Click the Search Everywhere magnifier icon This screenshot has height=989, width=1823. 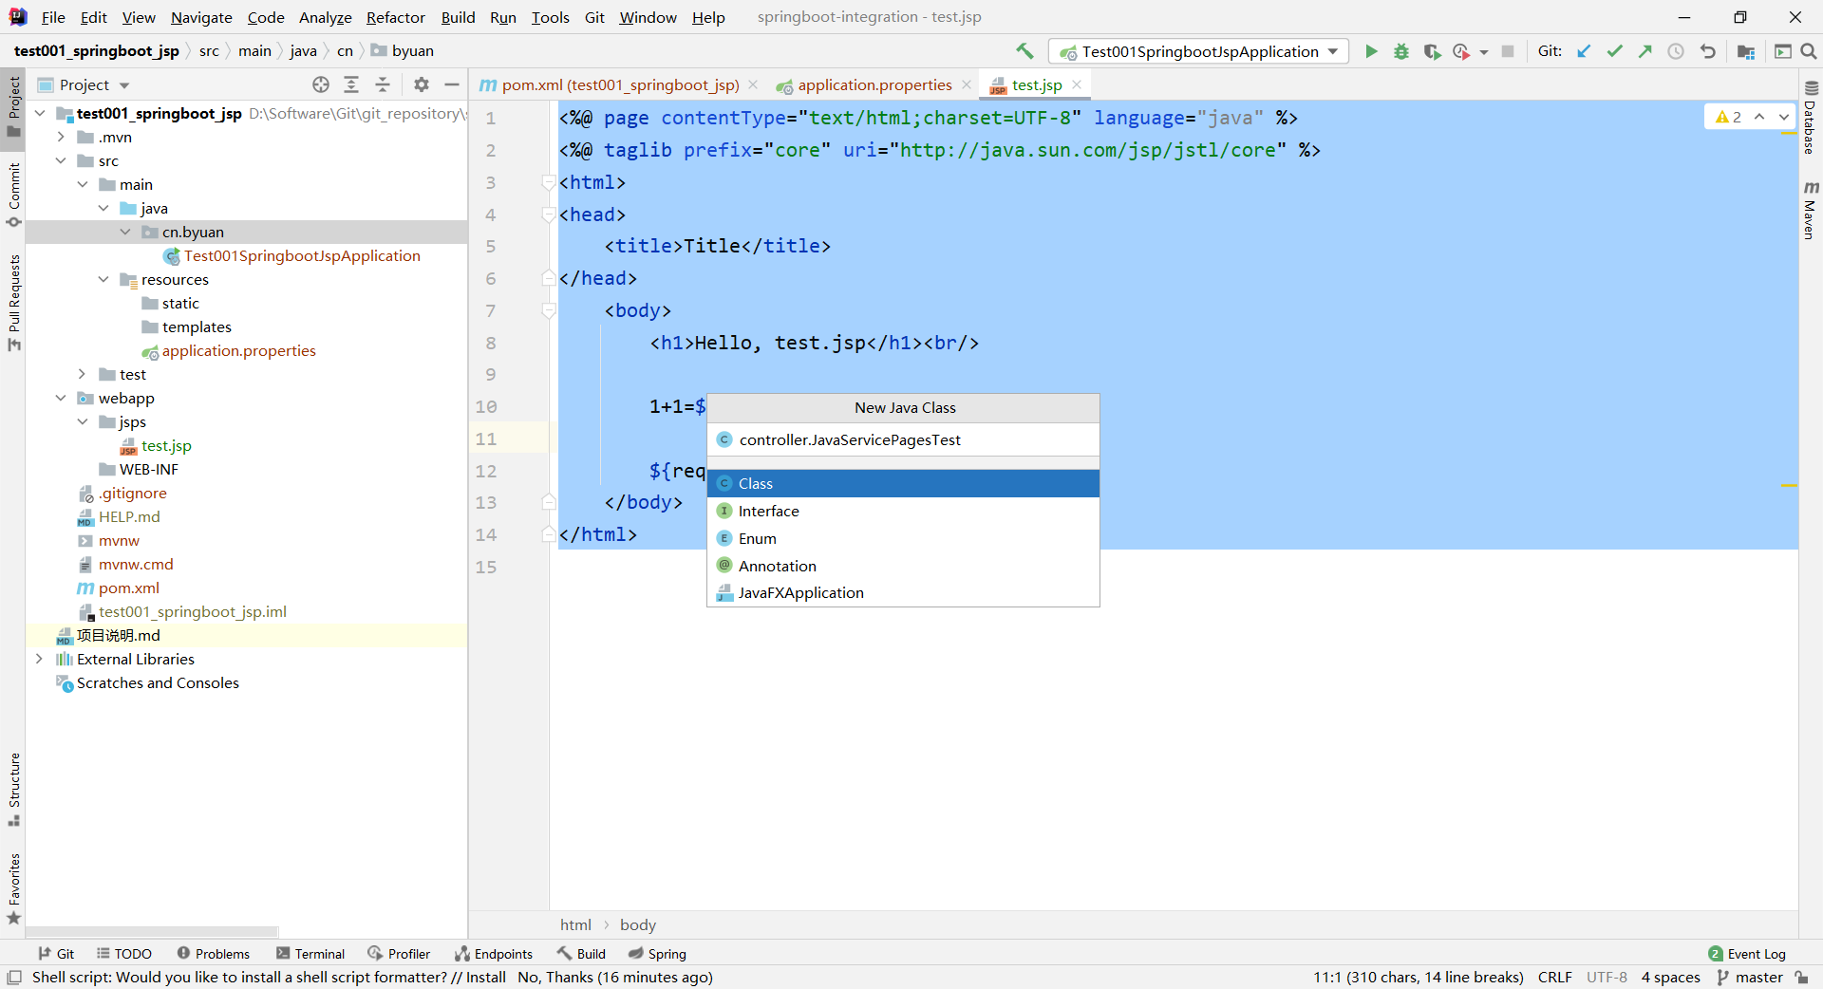1809,51
